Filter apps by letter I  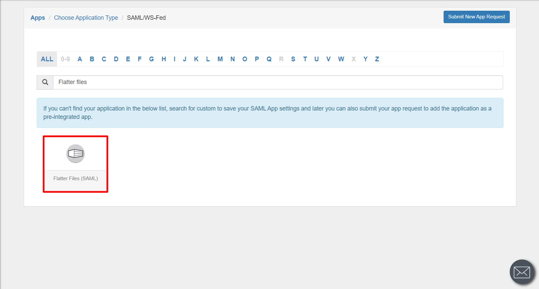[x=174, y=59]
